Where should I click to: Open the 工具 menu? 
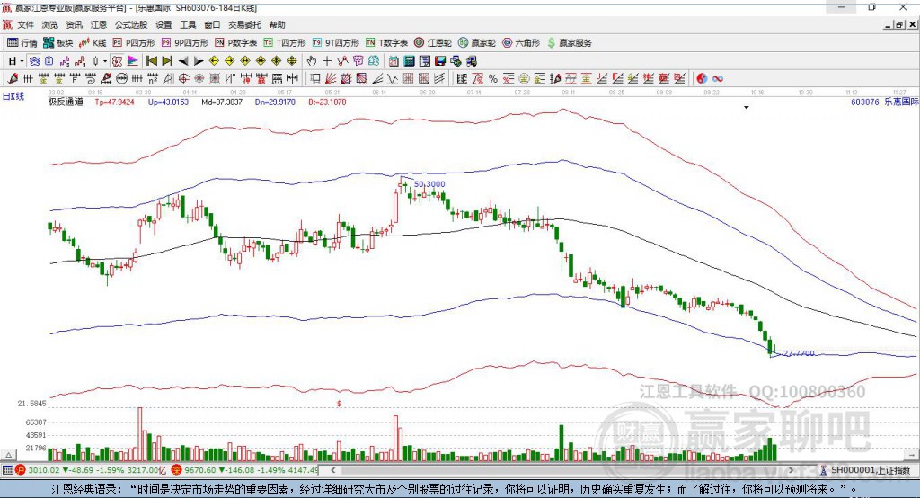pos(188,24)
